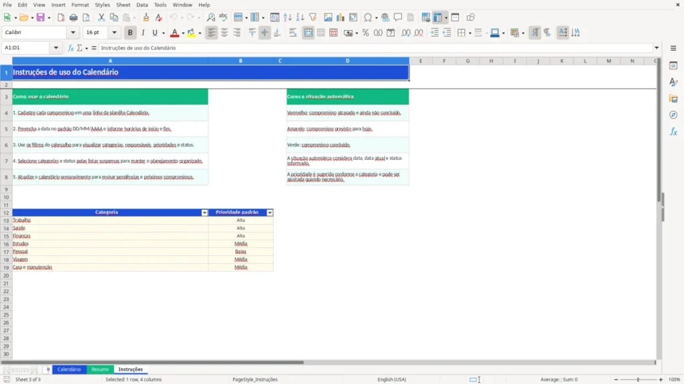This screenshot has height=384, width=684.
Task: Click the Format as Percent icon
Action: [x=365, y=33]
